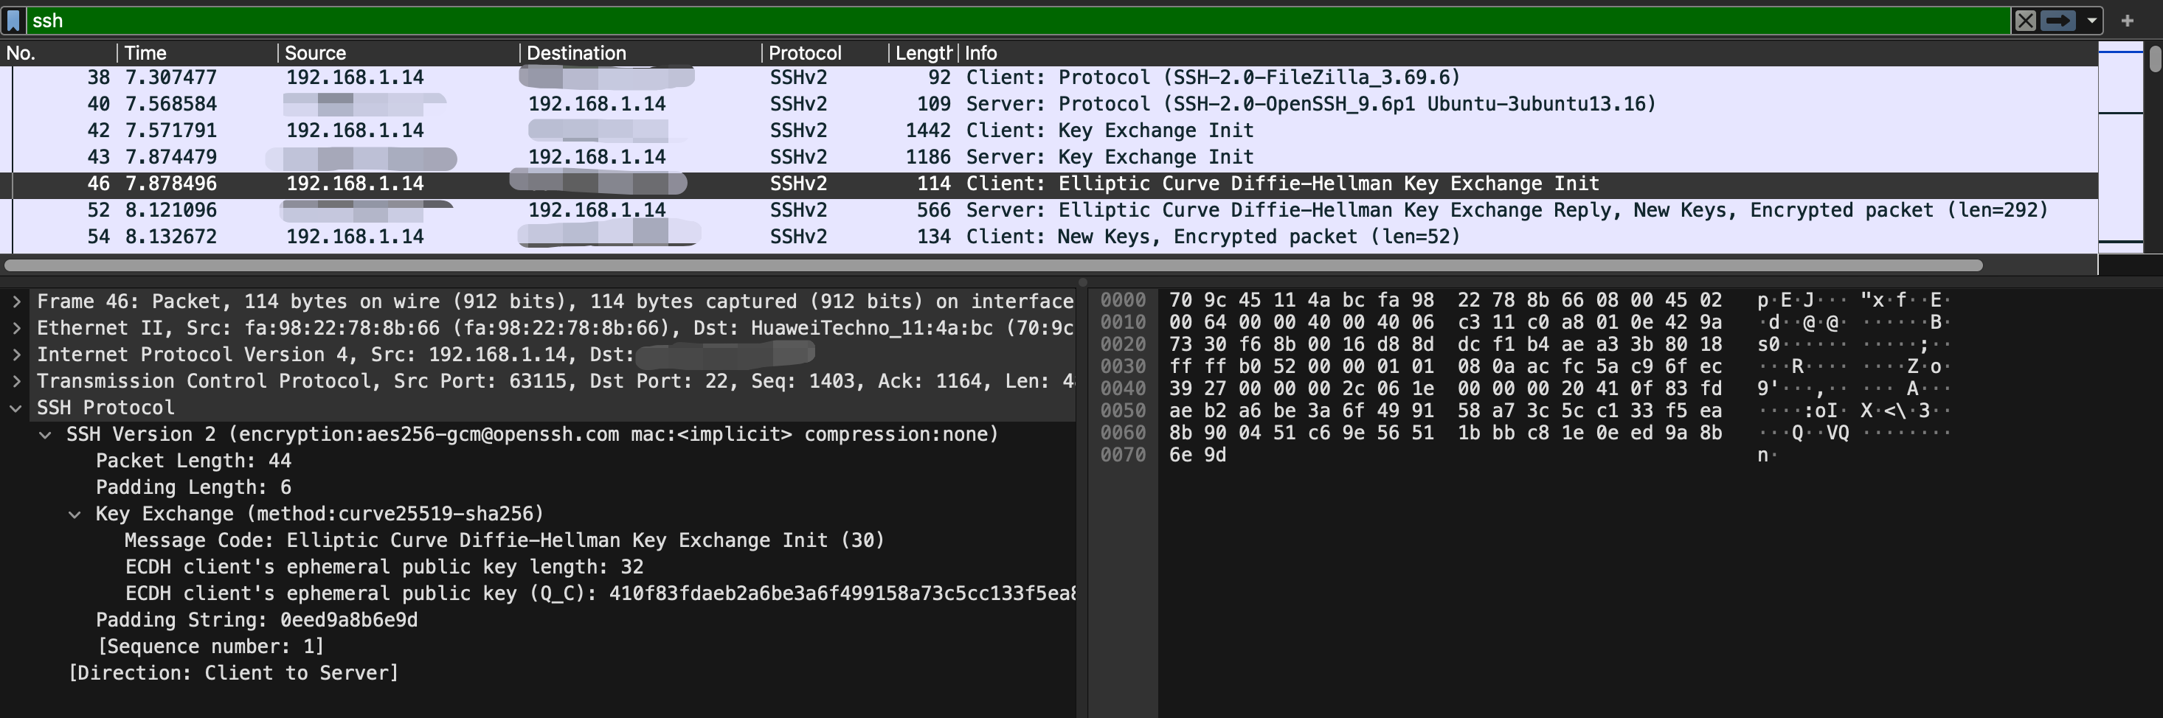The image size is (2163, 718).
Task: Select packet 42 Client Key Exchange Init
Action: pyautogui.click(x=1049, y=130)
